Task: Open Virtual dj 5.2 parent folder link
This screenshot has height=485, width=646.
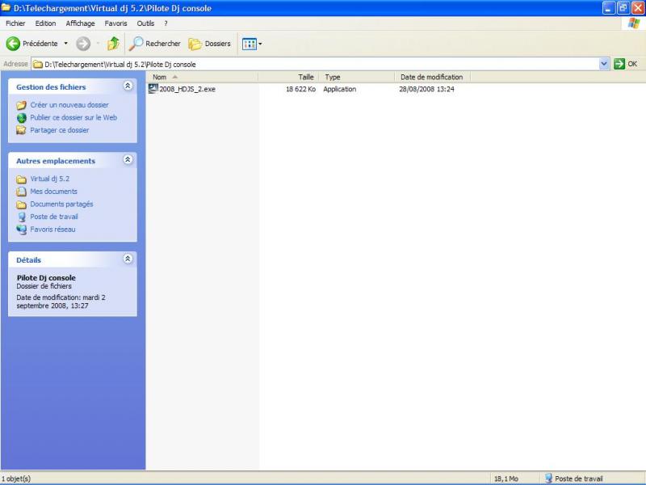Action: [49, 179]
